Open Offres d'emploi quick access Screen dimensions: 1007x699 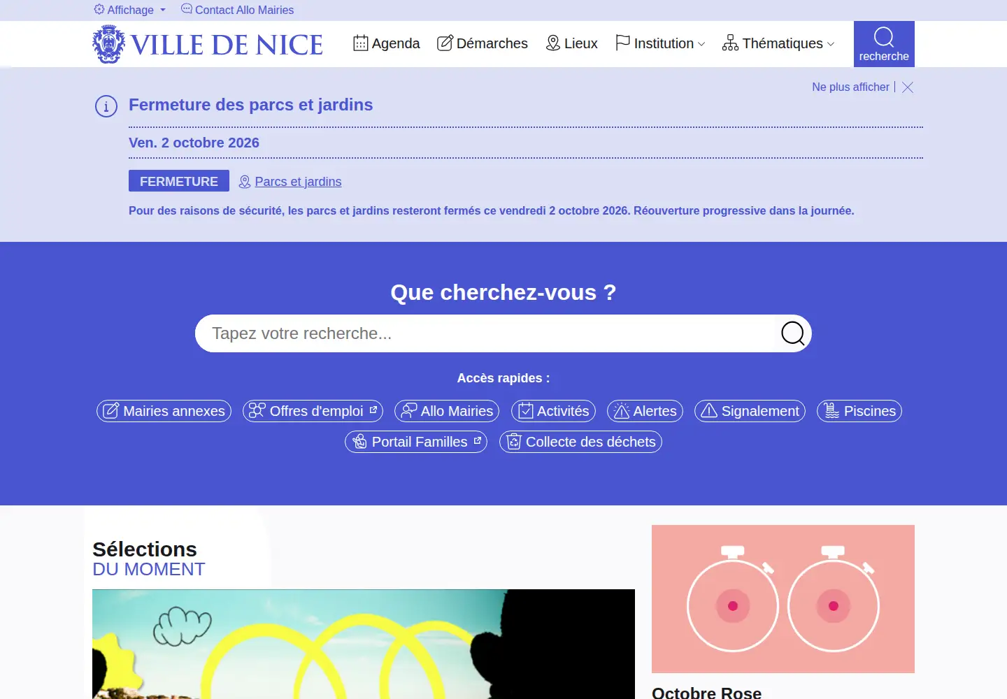click(313, 411)
